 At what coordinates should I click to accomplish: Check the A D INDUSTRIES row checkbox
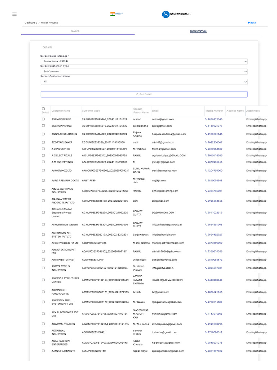43,149
